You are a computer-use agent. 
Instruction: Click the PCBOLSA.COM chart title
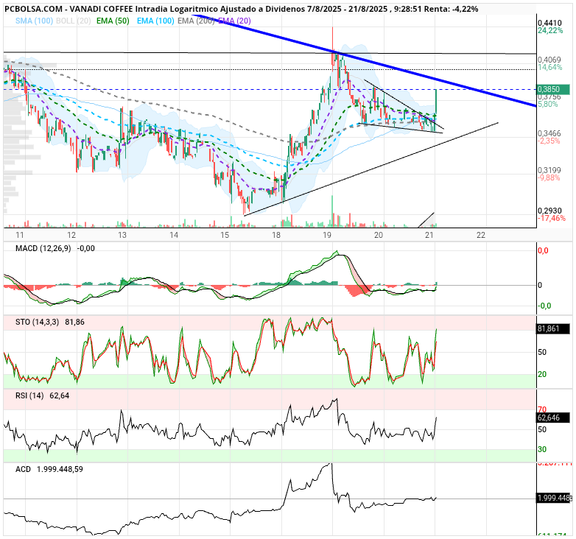(33, 9)
